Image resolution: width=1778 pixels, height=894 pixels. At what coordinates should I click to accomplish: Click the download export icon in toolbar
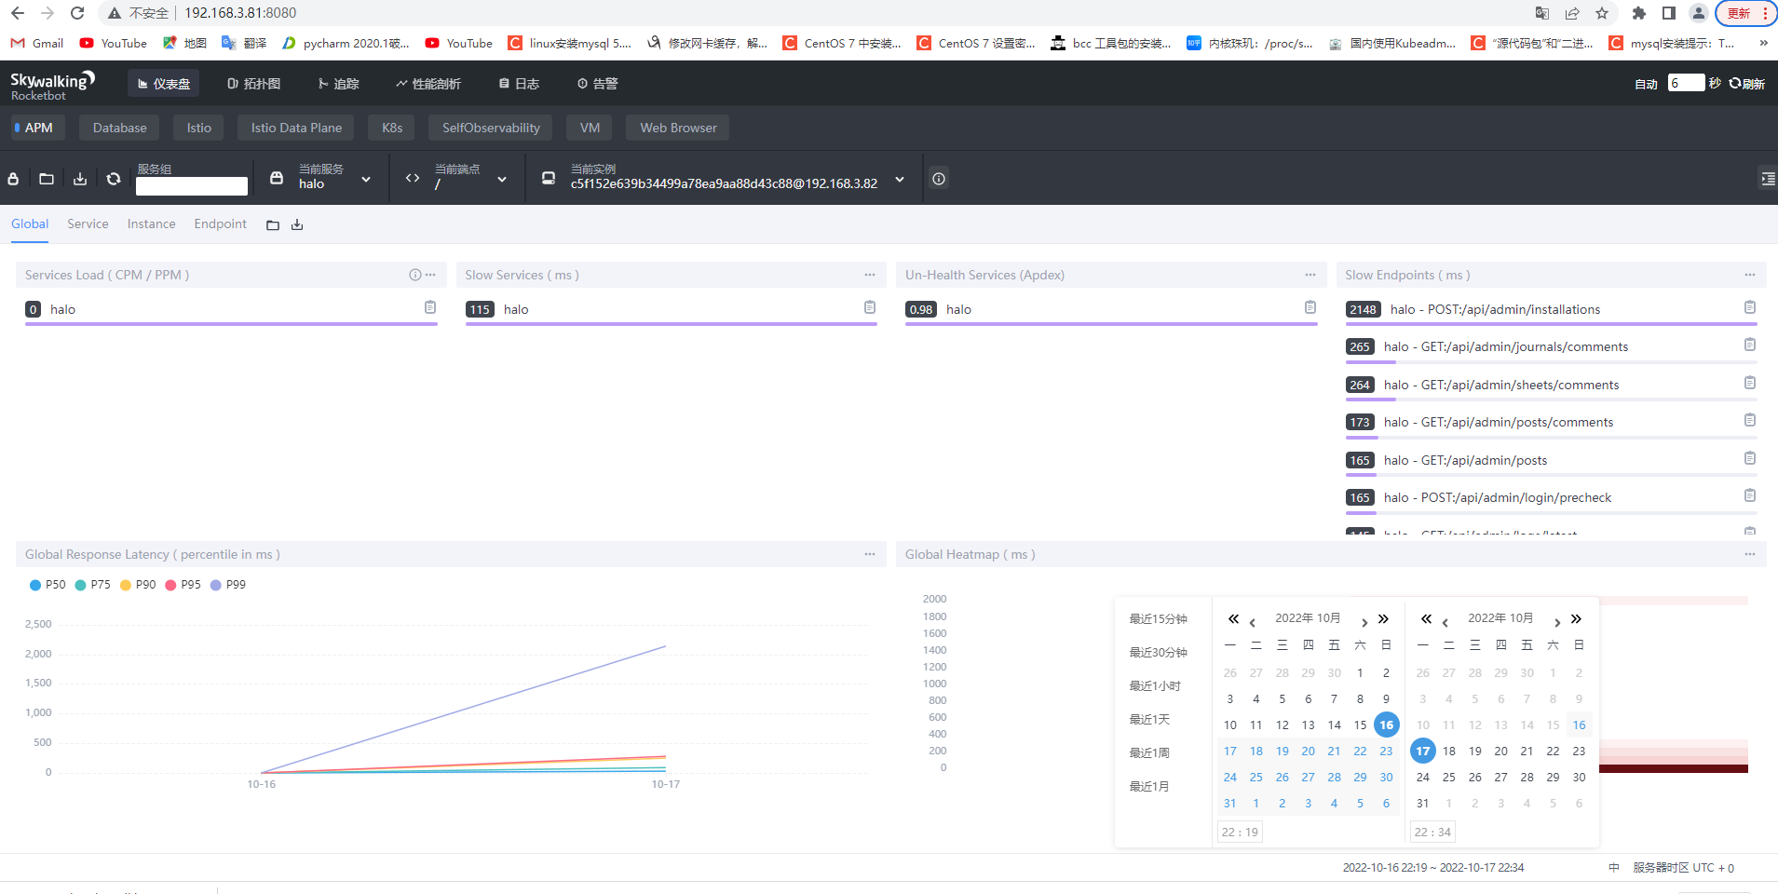pos(80,179)
